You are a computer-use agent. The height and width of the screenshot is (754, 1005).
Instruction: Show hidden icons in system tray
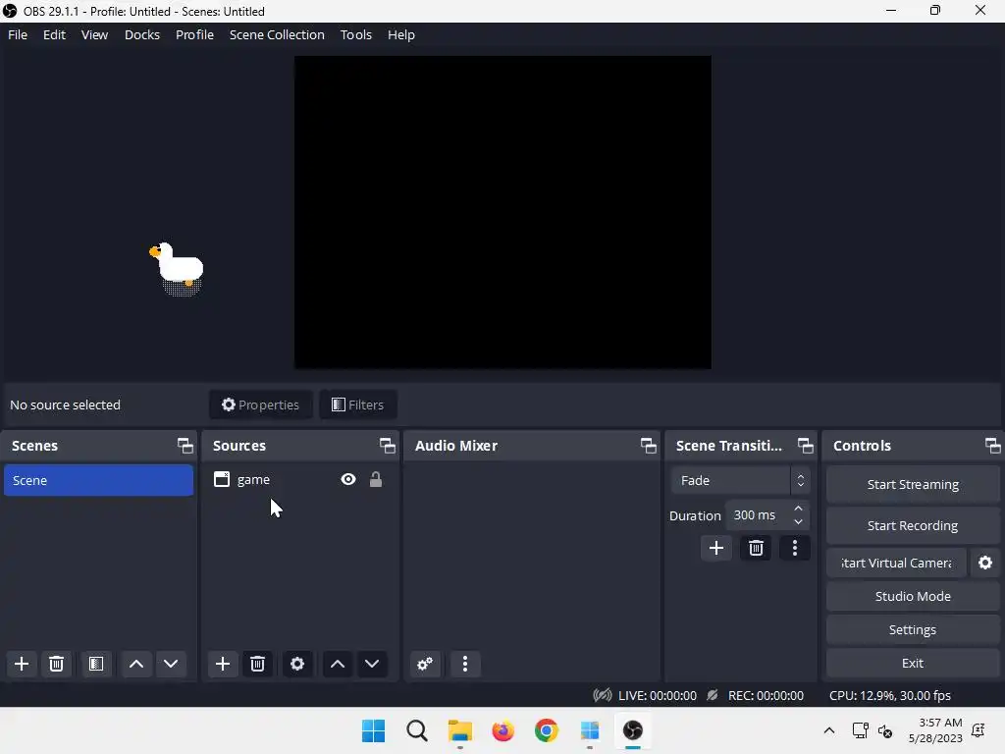point(828,730)
